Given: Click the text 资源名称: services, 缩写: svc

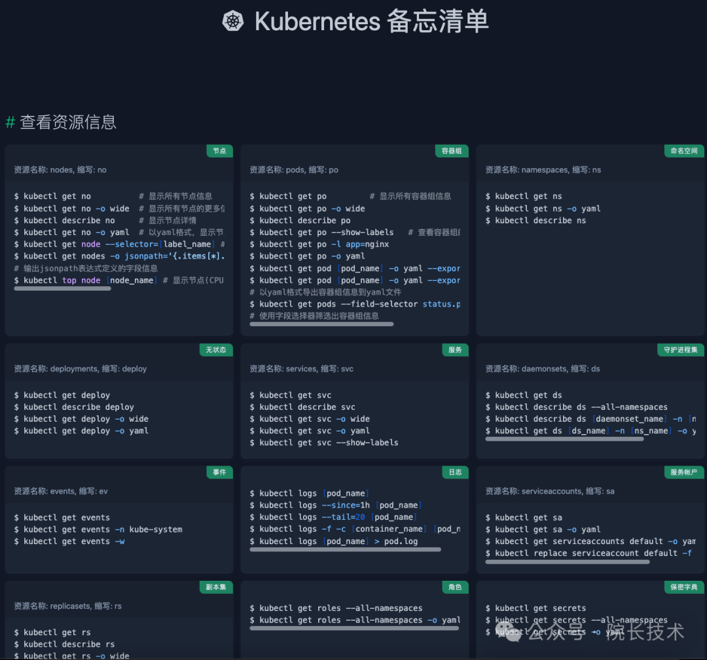Looking at the screenshot, I should [302, 369].
